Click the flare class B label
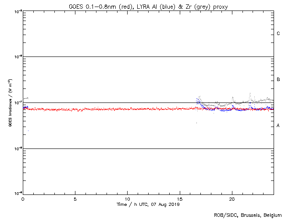Viewport: 285px width, 219px height. coord(278,80)
